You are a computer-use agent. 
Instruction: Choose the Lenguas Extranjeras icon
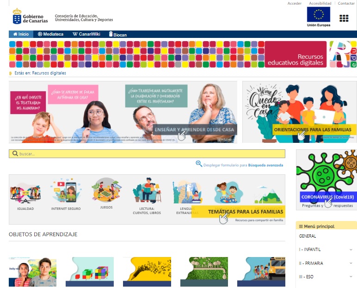coord(187,192)
